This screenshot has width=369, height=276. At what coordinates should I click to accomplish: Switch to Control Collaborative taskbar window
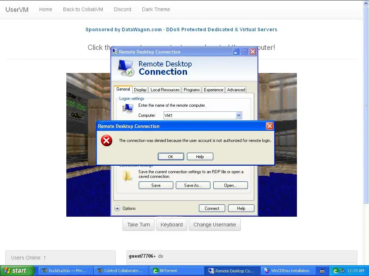121,271
